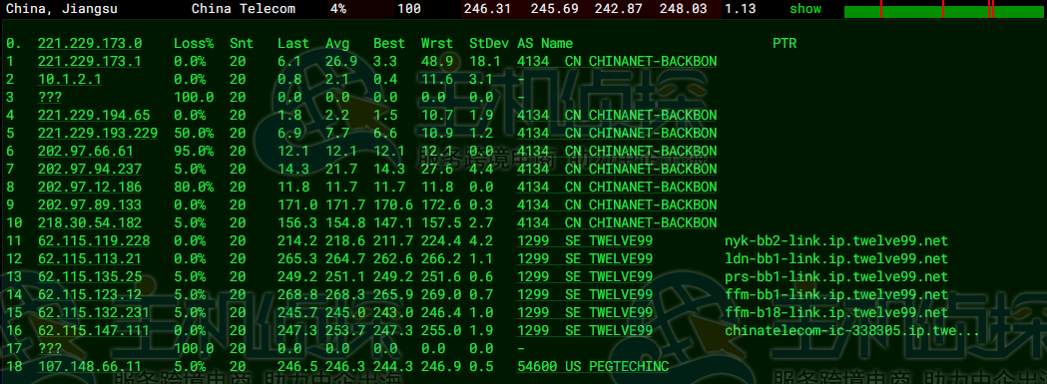Image resolution: width=1047 pixels, height=384 pixels.
Task: Click AS 4134 CHINANET-BACKBON on hop 1
Action: pyautogui.click(x=617, y=62)
